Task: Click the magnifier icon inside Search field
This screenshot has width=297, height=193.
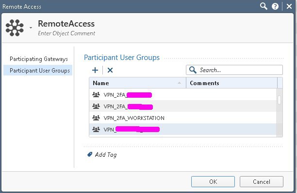Action: coord(193,70)
